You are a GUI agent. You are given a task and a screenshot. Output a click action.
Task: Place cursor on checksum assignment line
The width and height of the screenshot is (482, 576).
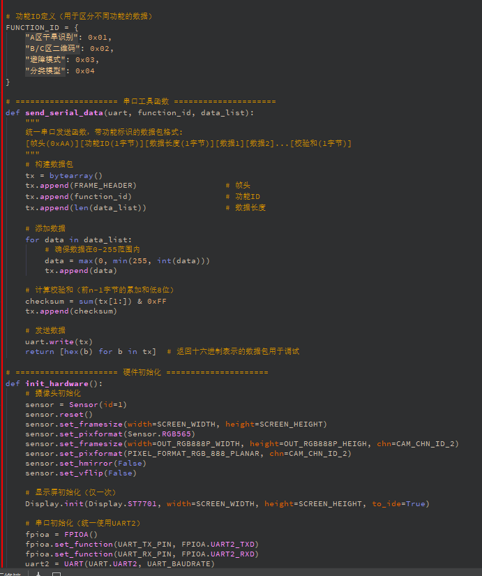coord(96,302)
